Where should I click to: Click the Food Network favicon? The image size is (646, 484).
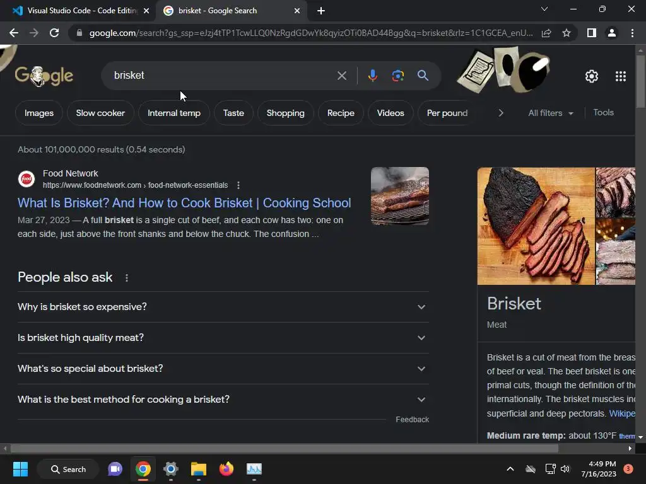coord(26,179)
